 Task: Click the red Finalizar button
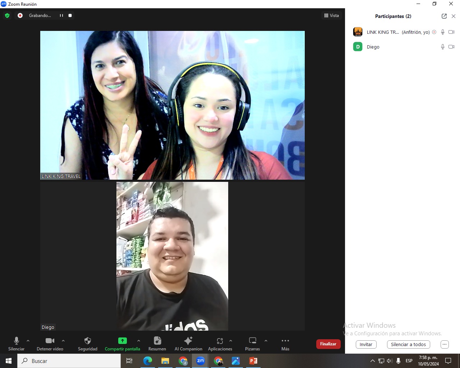point(328,344)
